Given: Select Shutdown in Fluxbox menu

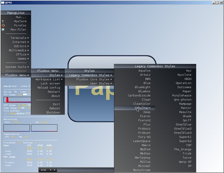Looking at the screenshot, I should tap(48, 112).
